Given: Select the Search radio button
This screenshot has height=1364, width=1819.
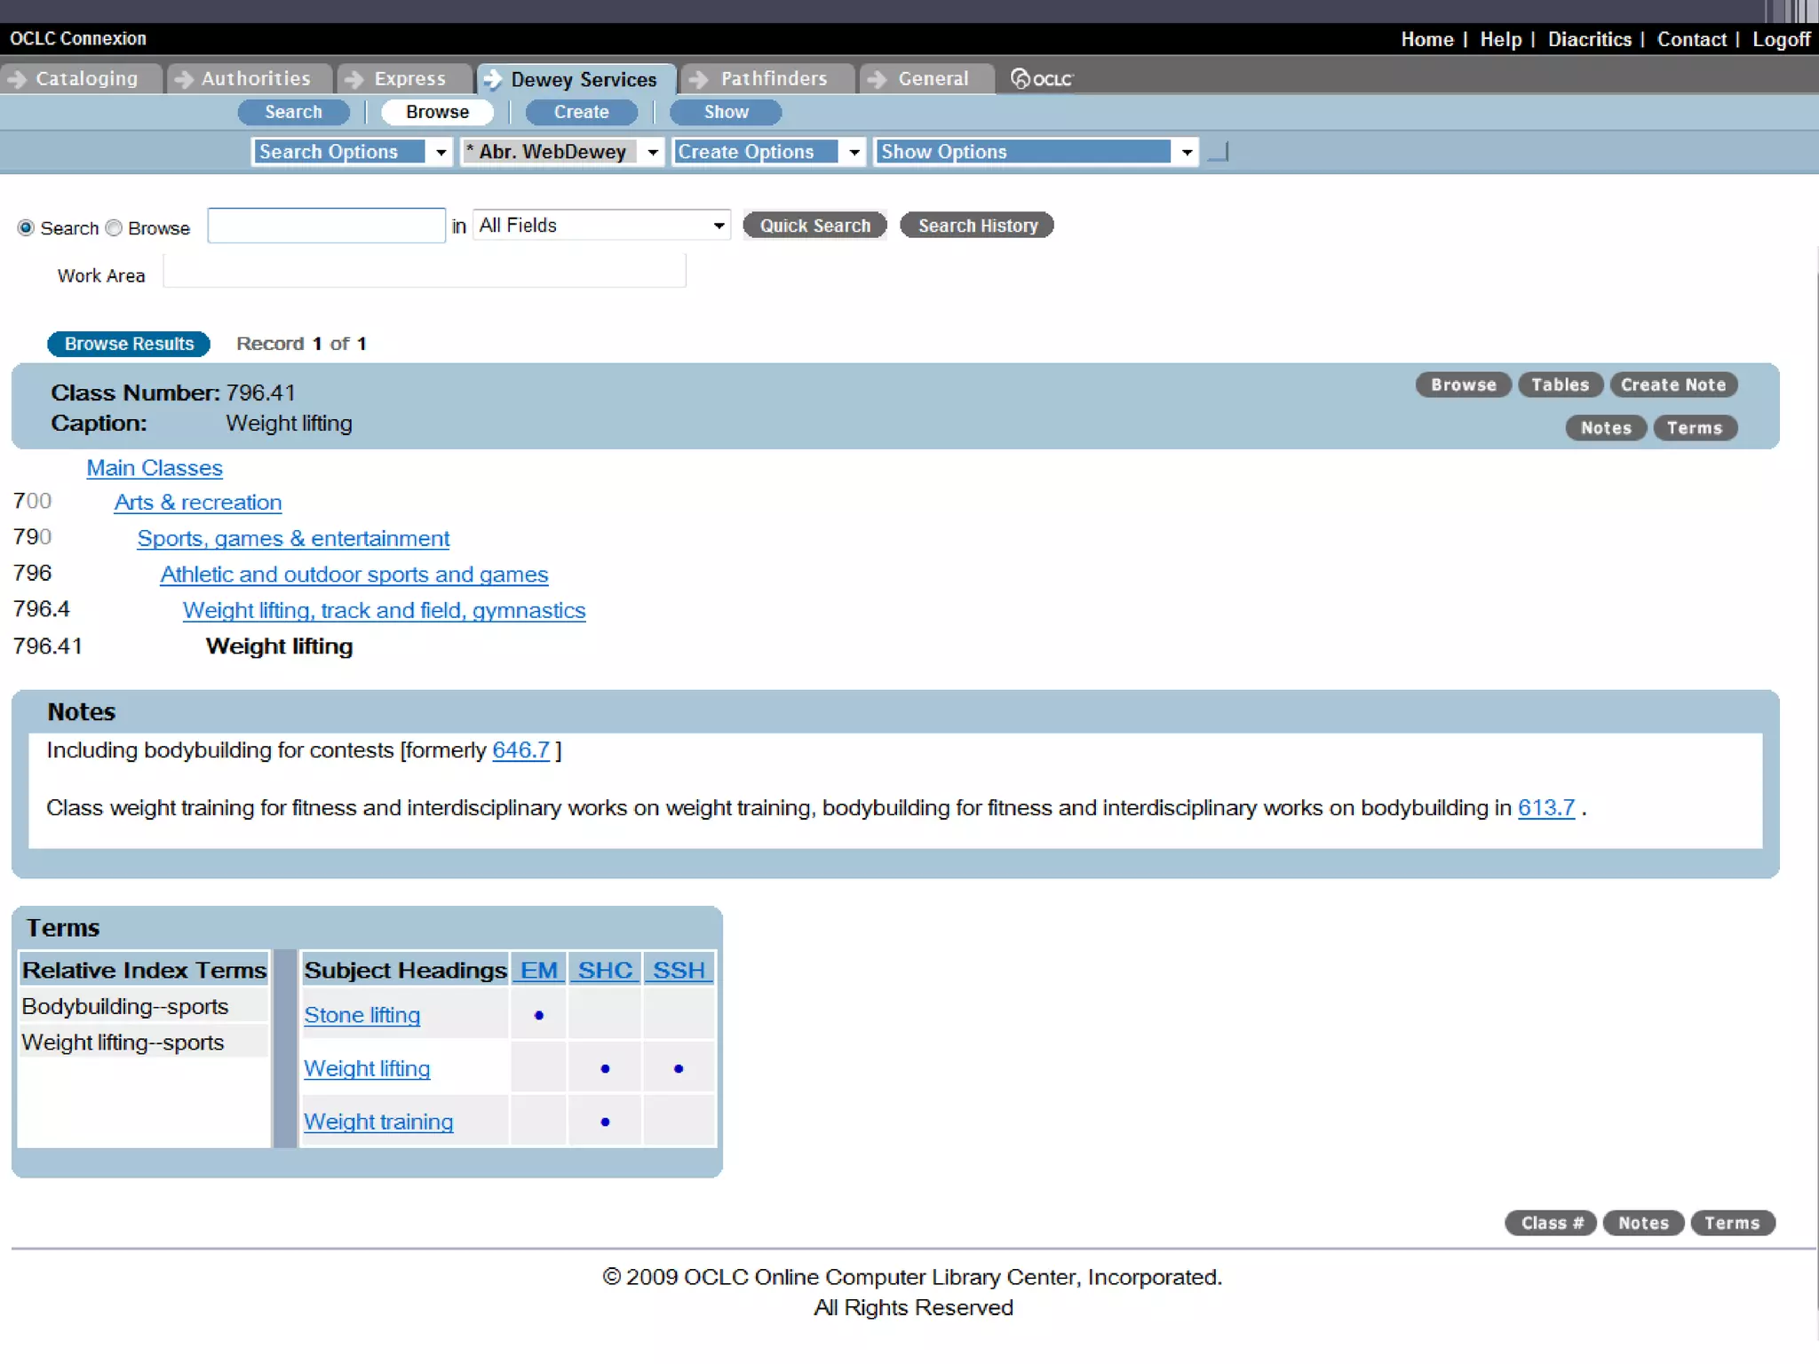Looking at the screenshot, I should pos(26,228).
